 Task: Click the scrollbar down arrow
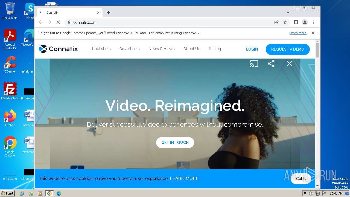pyautogui.click(x=317, y=186)
